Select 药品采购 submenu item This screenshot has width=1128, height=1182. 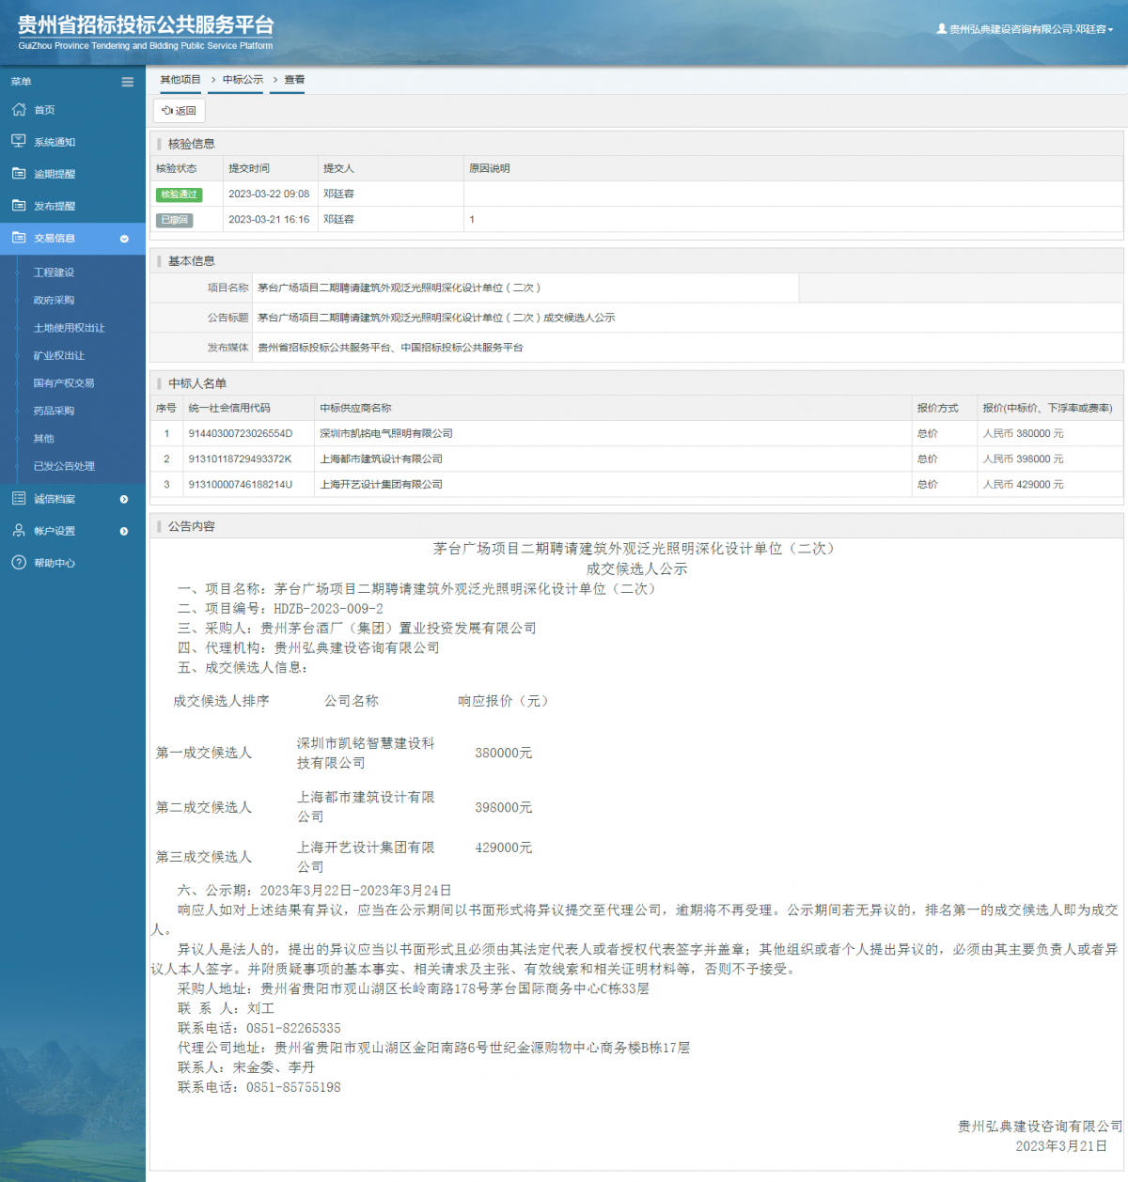[54, 411]
